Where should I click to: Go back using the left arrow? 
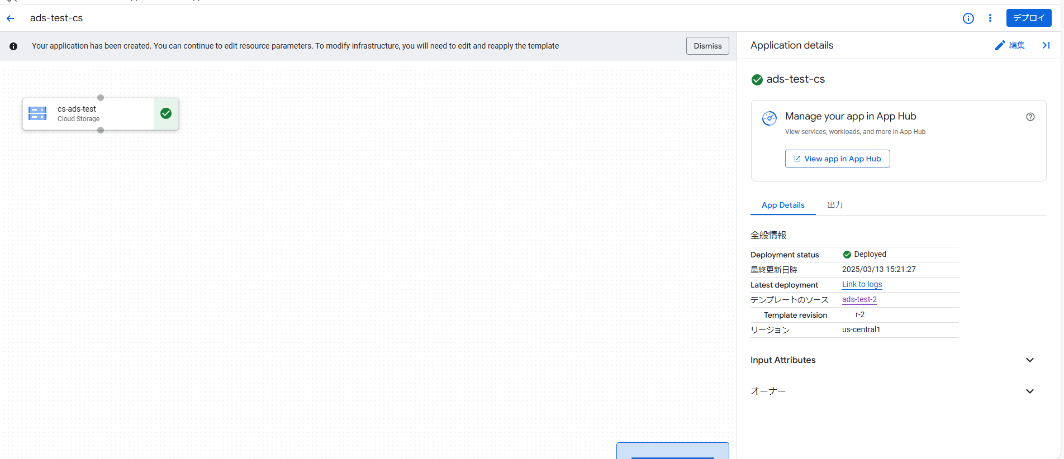[x=10, y=18]
